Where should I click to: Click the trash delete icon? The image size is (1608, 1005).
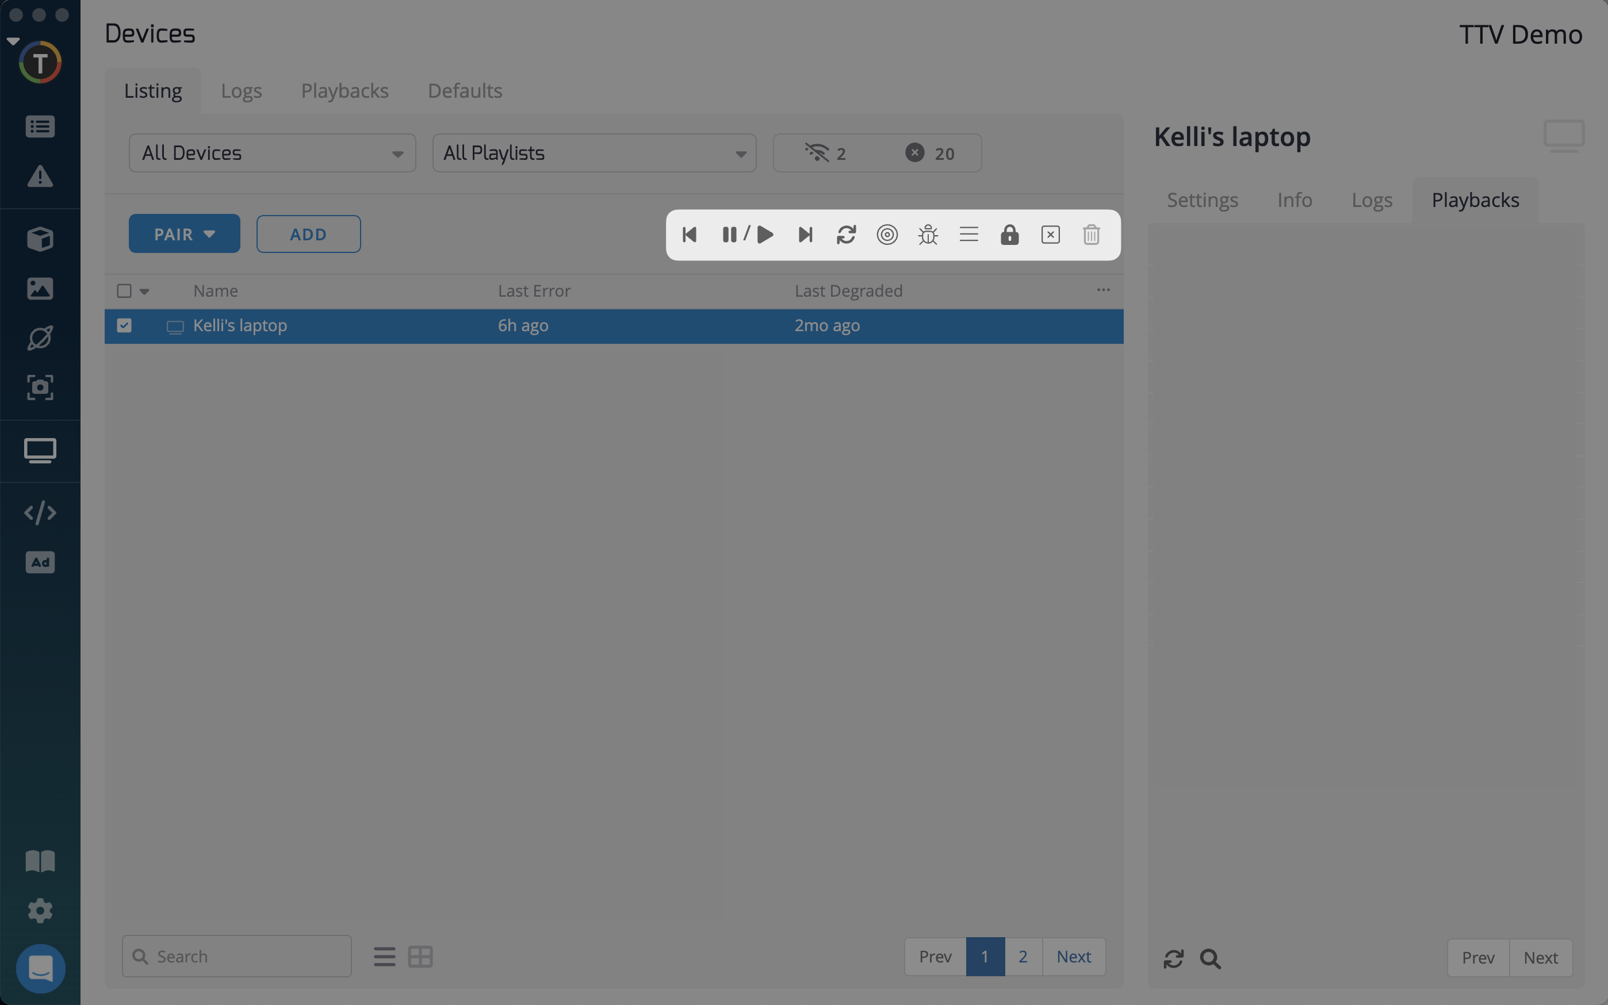[x=1091, y=235]
